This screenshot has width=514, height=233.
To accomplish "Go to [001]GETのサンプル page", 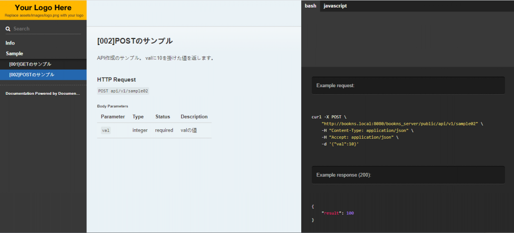I will point(30,64).
